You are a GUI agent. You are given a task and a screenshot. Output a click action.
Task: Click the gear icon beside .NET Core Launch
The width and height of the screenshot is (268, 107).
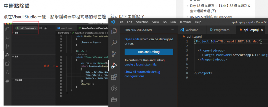pyautogui.click(x=41, y=28)
